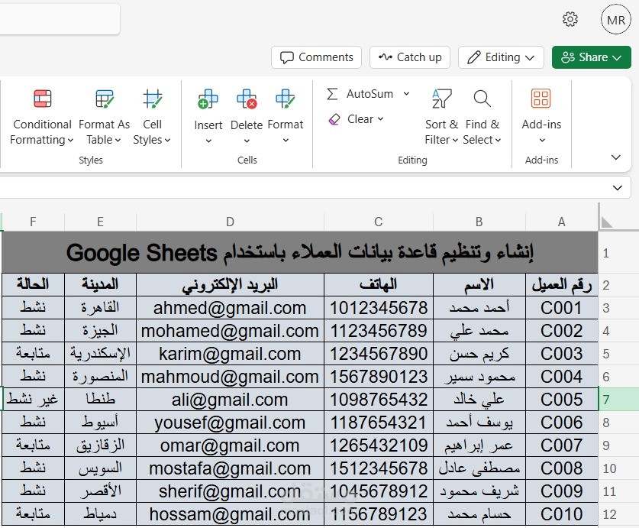Select phone cell 1265432109
This screenshot has height=528, width=639.
[x=378, y=445]
